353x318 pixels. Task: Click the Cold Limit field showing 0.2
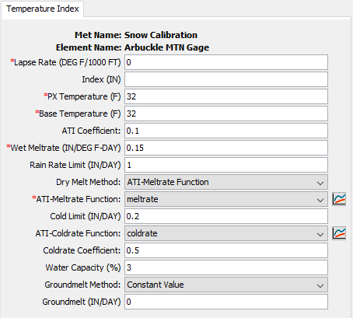pyautogui.click(x=226, y=216)
